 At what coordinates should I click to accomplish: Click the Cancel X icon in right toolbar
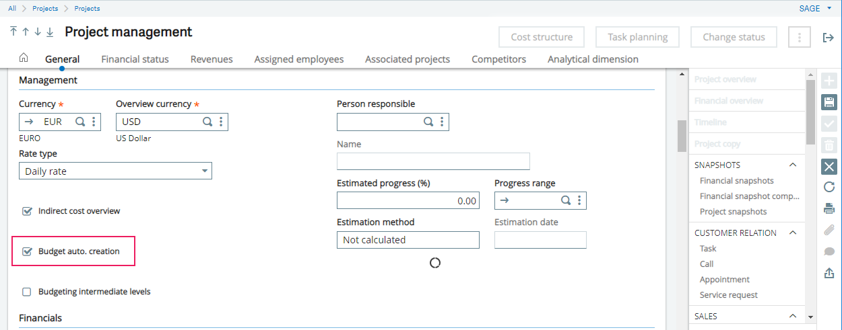tap(829, 167)
